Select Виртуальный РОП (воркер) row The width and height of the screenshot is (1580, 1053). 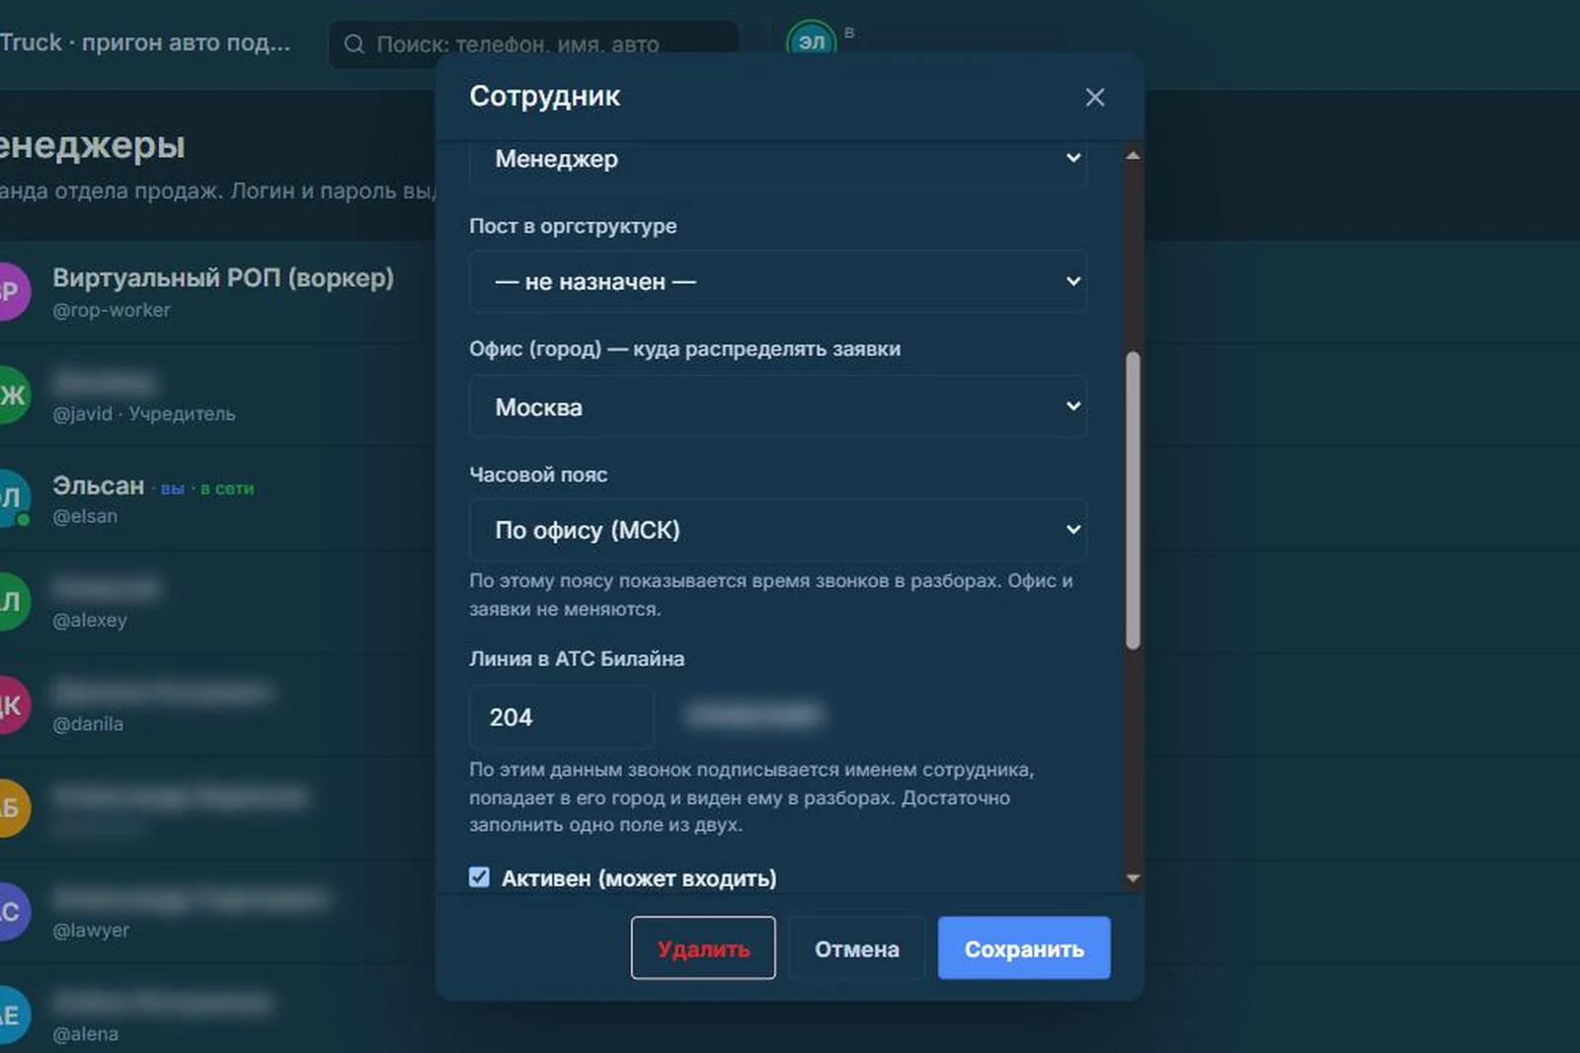point(217,292)
